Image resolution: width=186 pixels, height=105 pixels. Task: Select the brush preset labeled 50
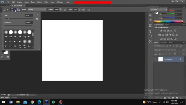coord(24,46)
